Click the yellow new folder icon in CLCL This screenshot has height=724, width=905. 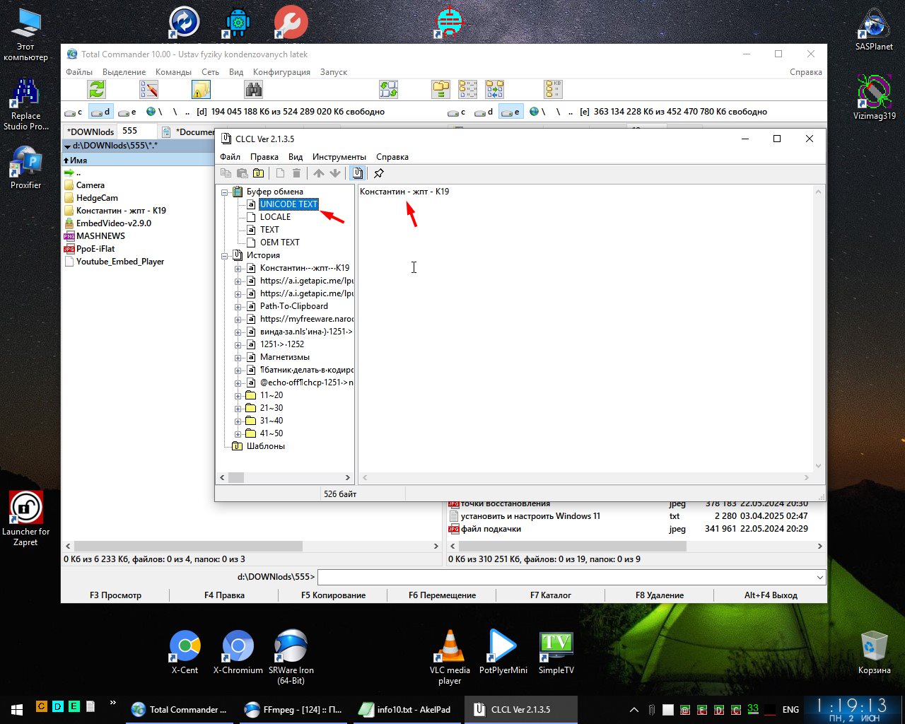(259, 173)
